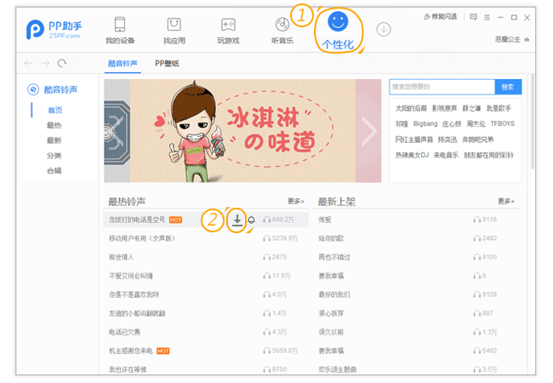Screen dimensions: 553x383
Task: Open the download manager circle icon
Action: click(x=384, y=29)
